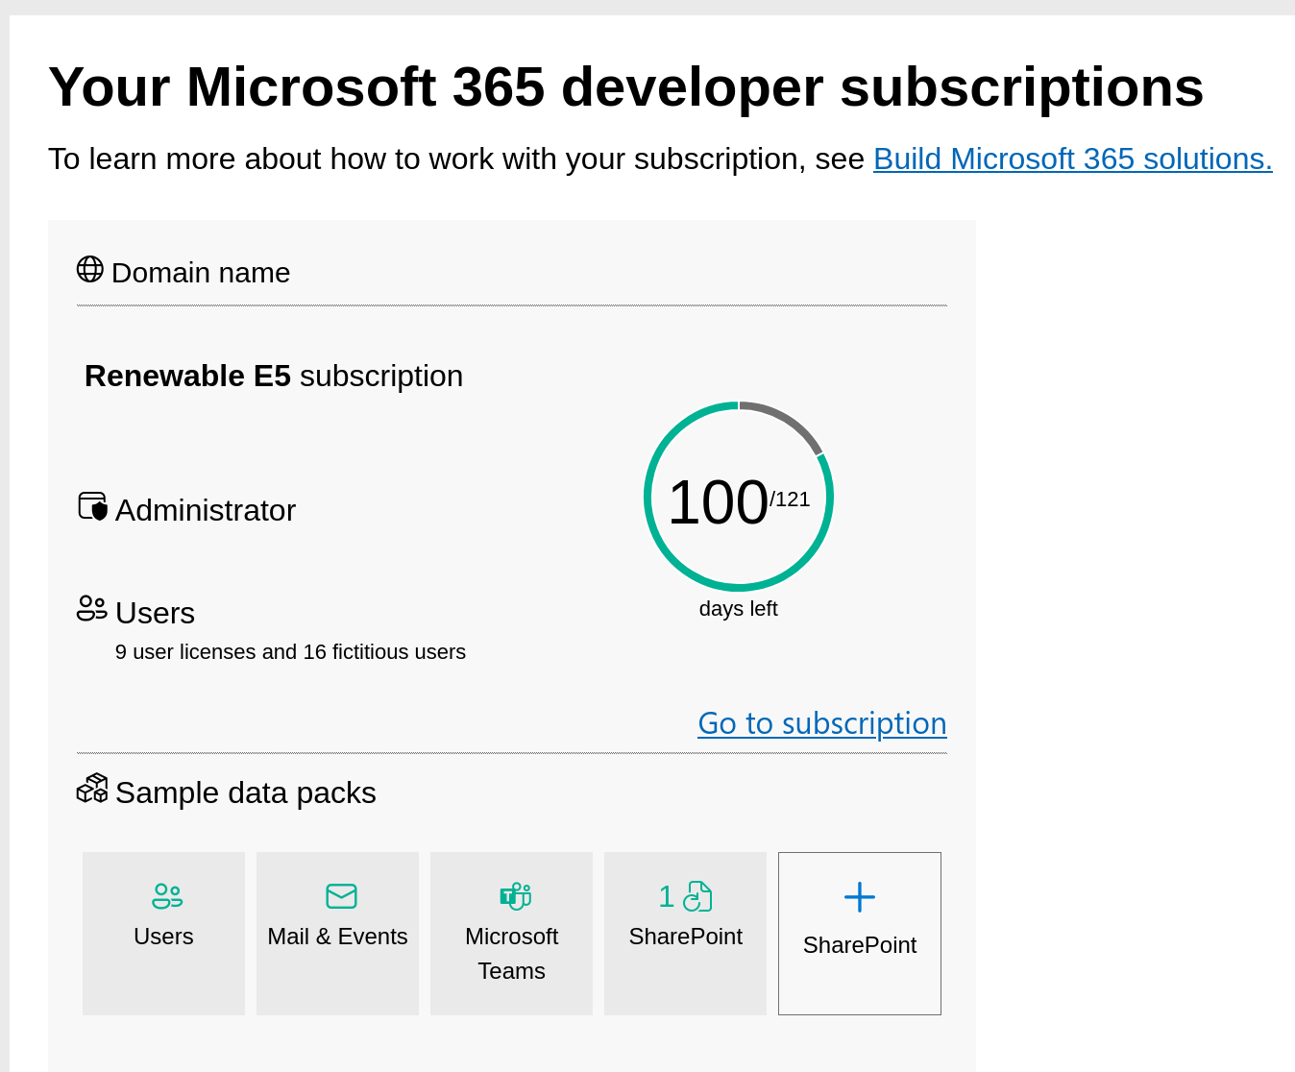Add the SharePoint pack with plus sign
Screen dimensions: 1295x1072
(860, 934)
